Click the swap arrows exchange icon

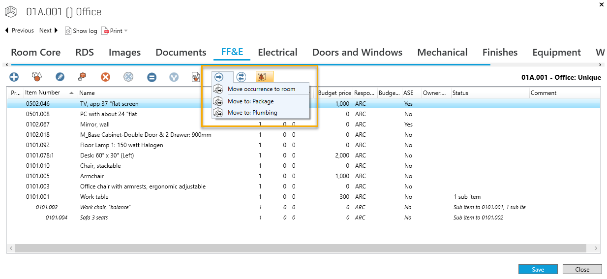pyautogui.click(x=241, y=77)
